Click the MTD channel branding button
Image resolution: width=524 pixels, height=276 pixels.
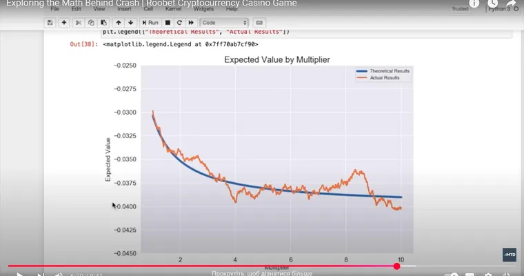click(x=510, y=255)
